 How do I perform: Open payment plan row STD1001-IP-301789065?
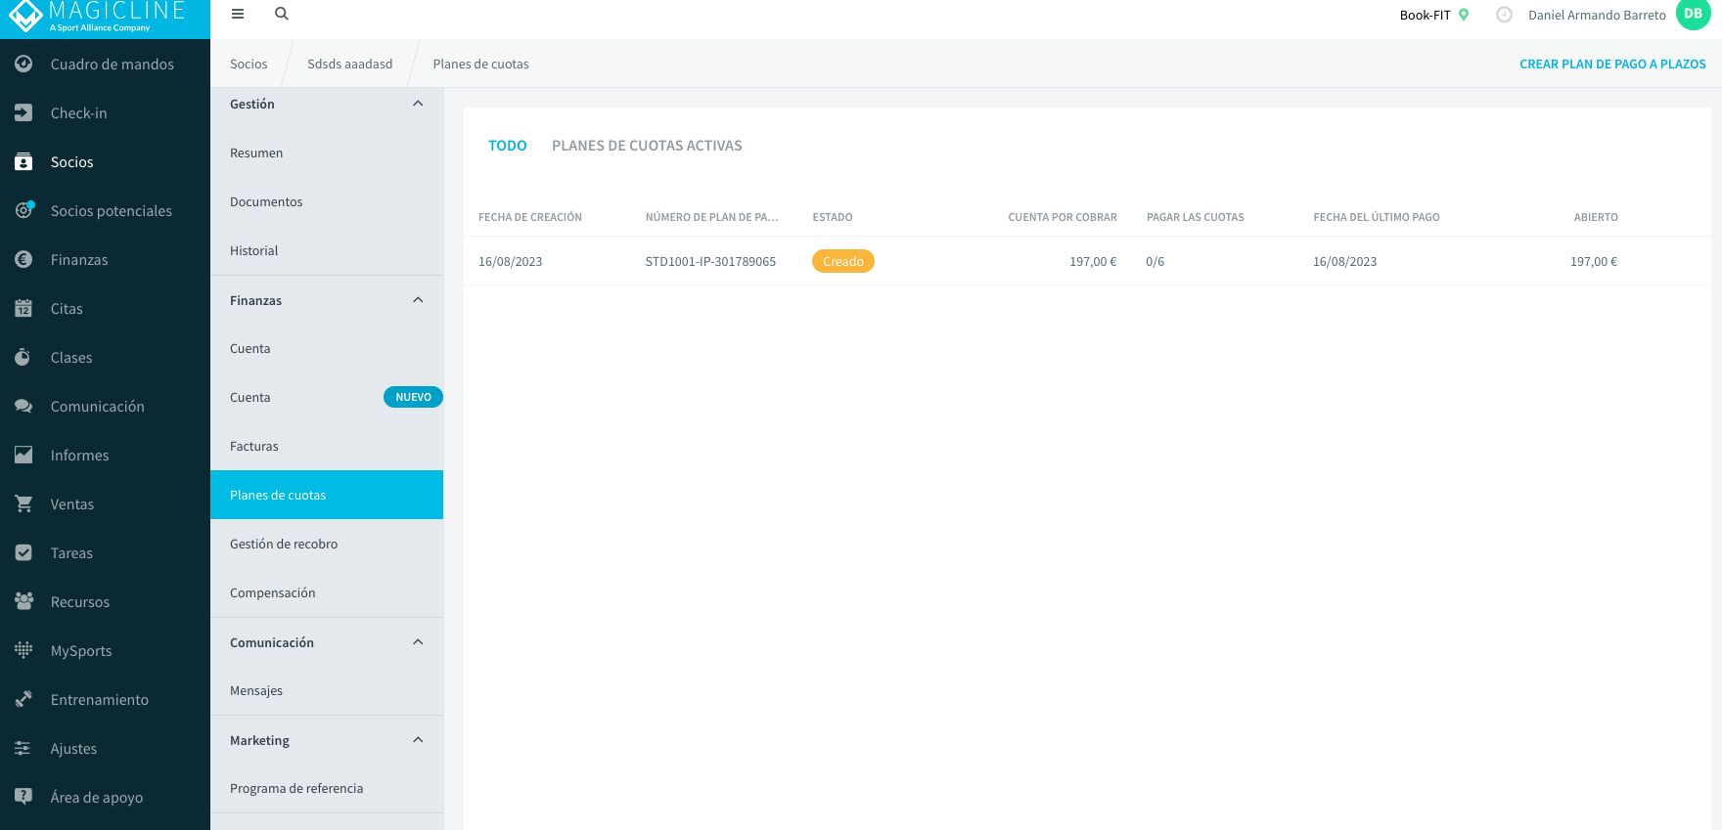point(1087,261)
